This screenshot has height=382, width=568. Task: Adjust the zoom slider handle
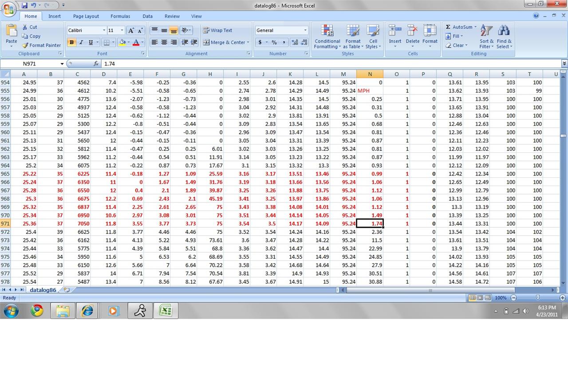tap(538, 298)
